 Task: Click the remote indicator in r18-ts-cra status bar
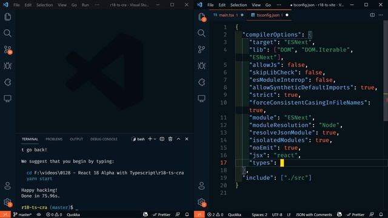tap(5, 214)
